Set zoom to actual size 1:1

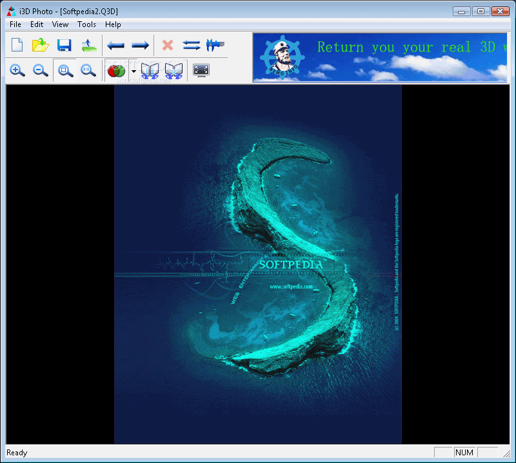click(88, 70)
